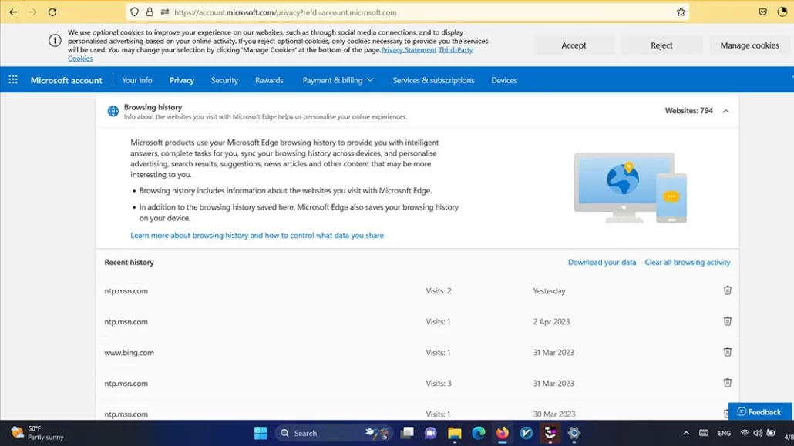The height and width of the screenshot is (446, 794).
Task: Open the Privacy Statement link
Action: pos(409,49)
